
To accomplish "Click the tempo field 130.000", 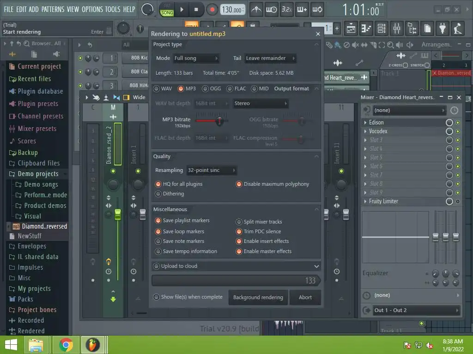I will pos(232,10).
